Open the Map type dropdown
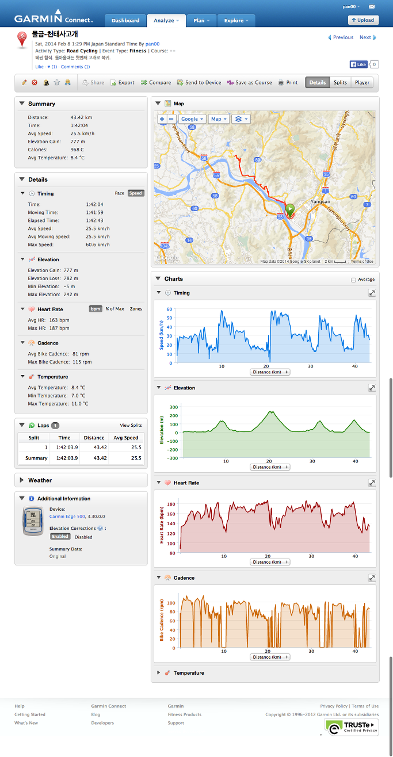The width and height of the screenshot is (393, 757). 219,119
